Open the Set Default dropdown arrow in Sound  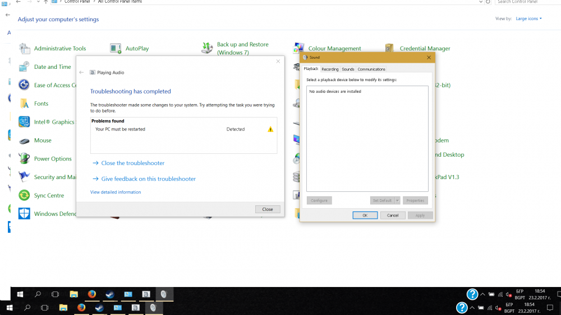pos(397,200)
